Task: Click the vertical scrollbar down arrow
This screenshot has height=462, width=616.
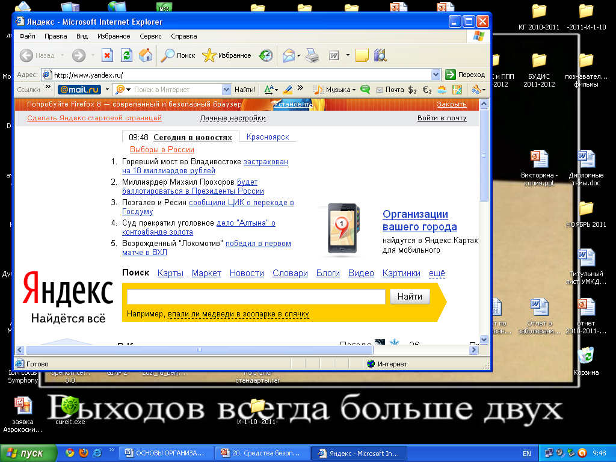Action: coord(484,339)
